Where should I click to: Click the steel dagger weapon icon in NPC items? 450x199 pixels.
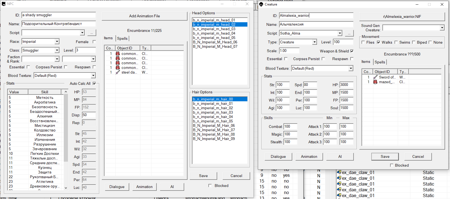[118, 72]
